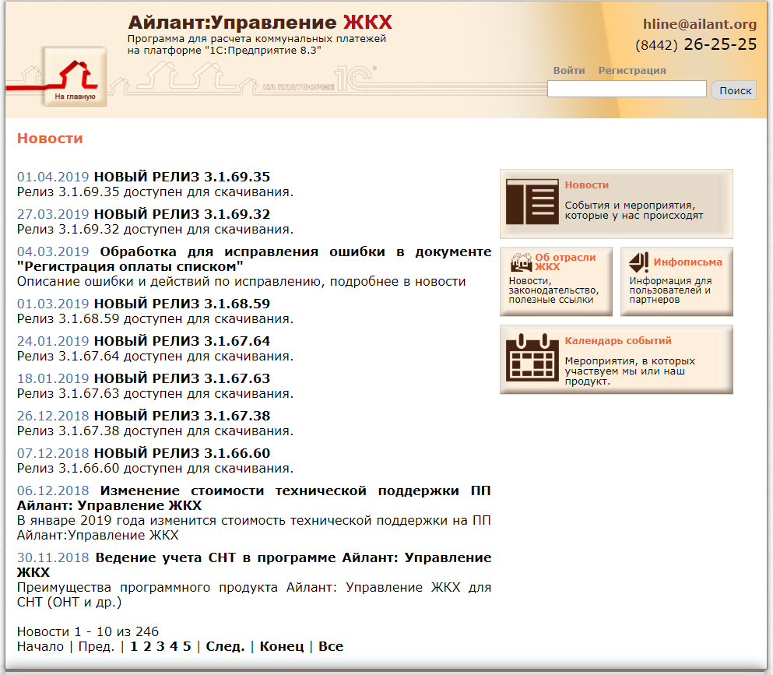Screen dimensions: 773x675
Task: Click the date 26.12.2018
Action: pos(53,416)
